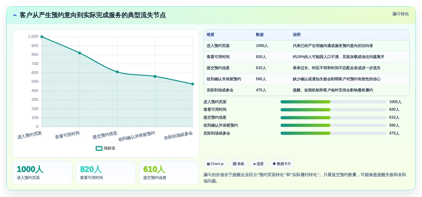
Task: Click the description starting 提醒、改期机制
Action: click(333, 90)
